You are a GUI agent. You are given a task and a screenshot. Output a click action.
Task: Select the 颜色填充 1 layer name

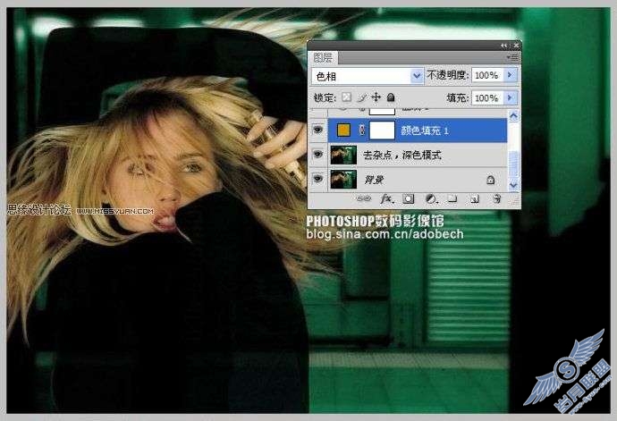pos(425,131)
